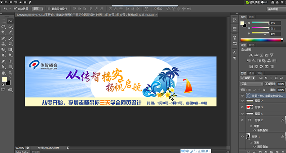The image size is (286, 153).
Task: Select the Blur tool
Action: tap(3, 55)
